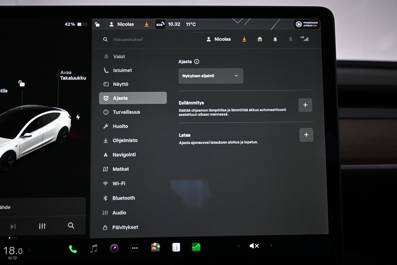Viewport: 397px width, 265px height.
Task: Open notifications bell icon
Action: tap(275, 39)
